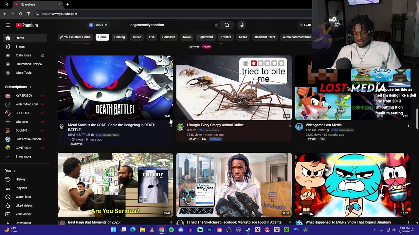Click Videogame Lost Media title
419x235 pixels.
click(x=323, y=125)
